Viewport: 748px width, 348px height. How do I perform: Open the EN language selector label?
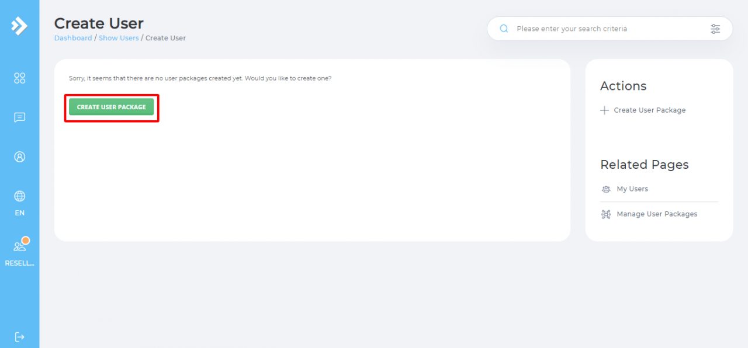[19, 213]
